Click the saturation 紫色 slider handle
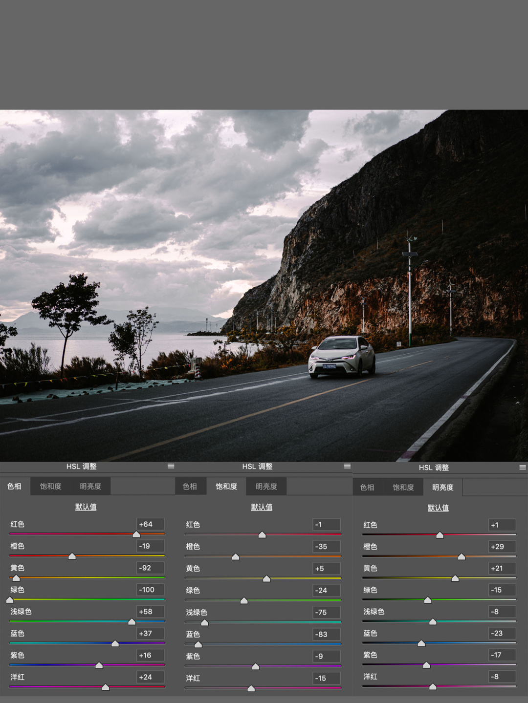This screenshot has height=703, width=528. [256, 666]
